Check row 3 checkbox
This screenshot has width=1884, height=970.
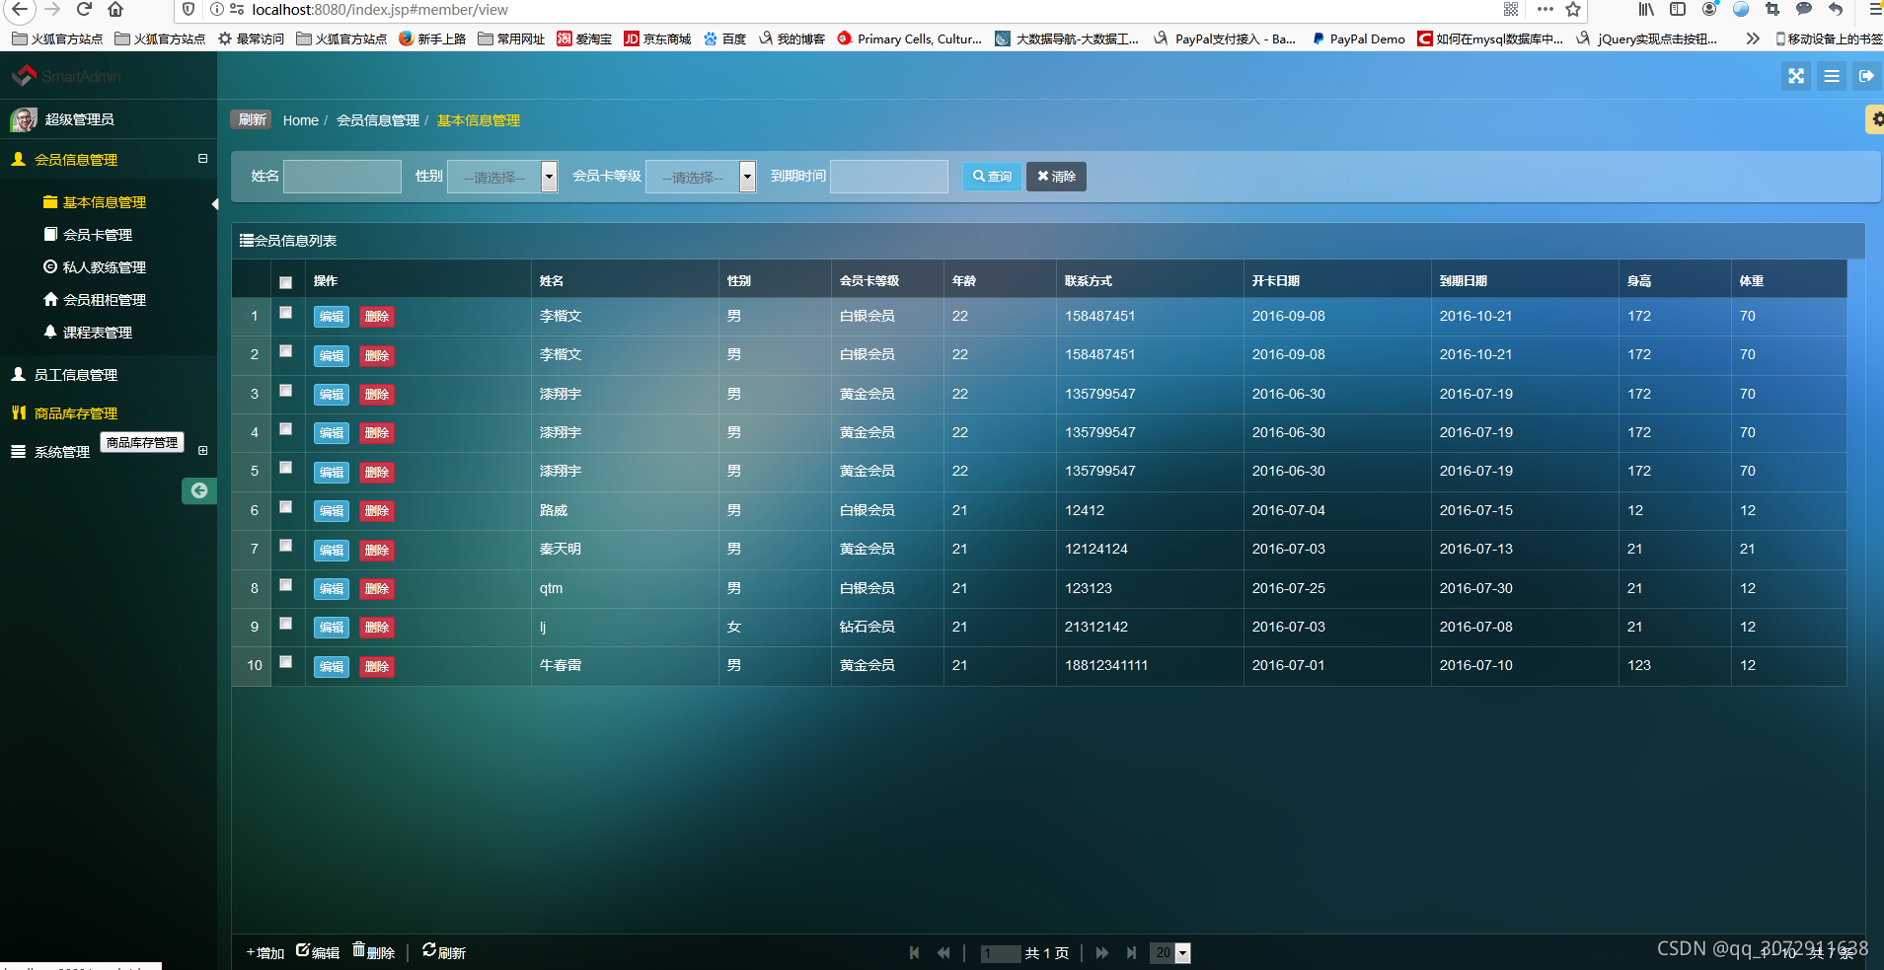coord(285,391)
